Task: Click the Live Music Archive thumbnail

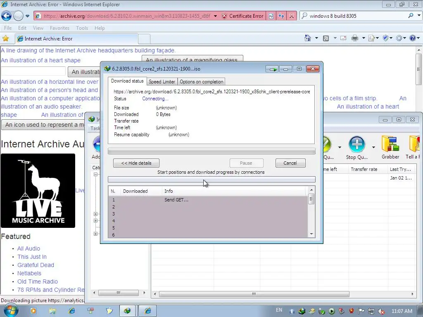Action: click(38, 191)
